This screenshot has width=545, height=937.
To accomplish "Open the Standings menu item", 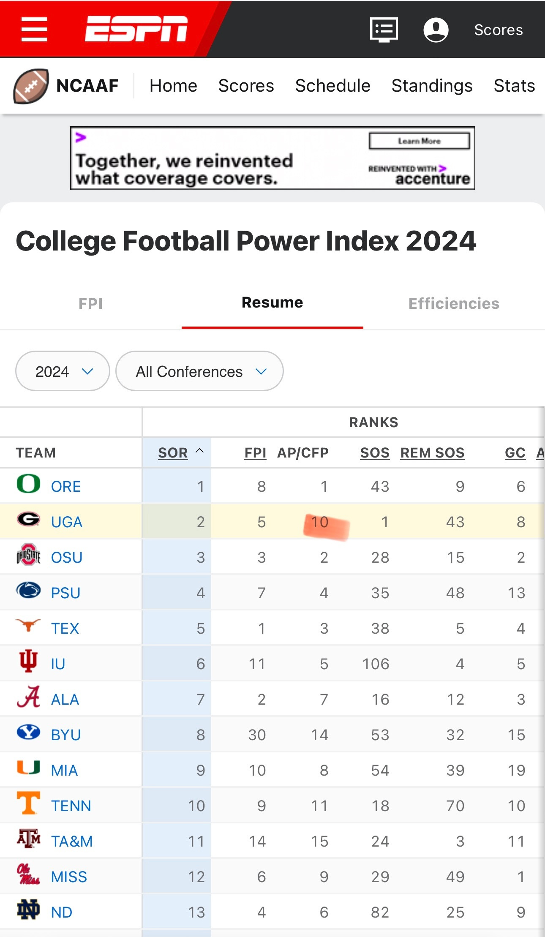I will click(432, 86).
